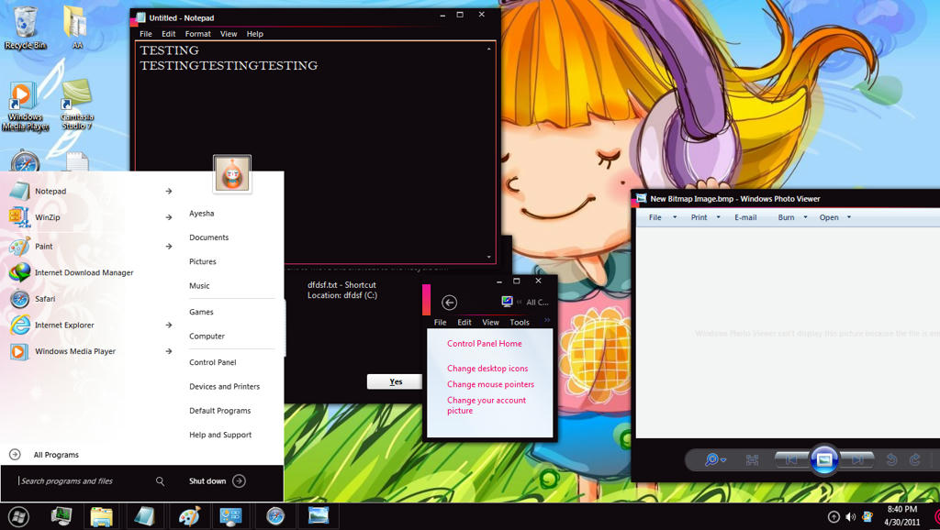
Task: Click E-mail in Photo Viewer toolbar
Action: [x=745, y=217]
